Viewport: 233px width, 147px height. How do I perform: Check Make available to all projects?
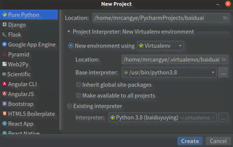point(78,95)
